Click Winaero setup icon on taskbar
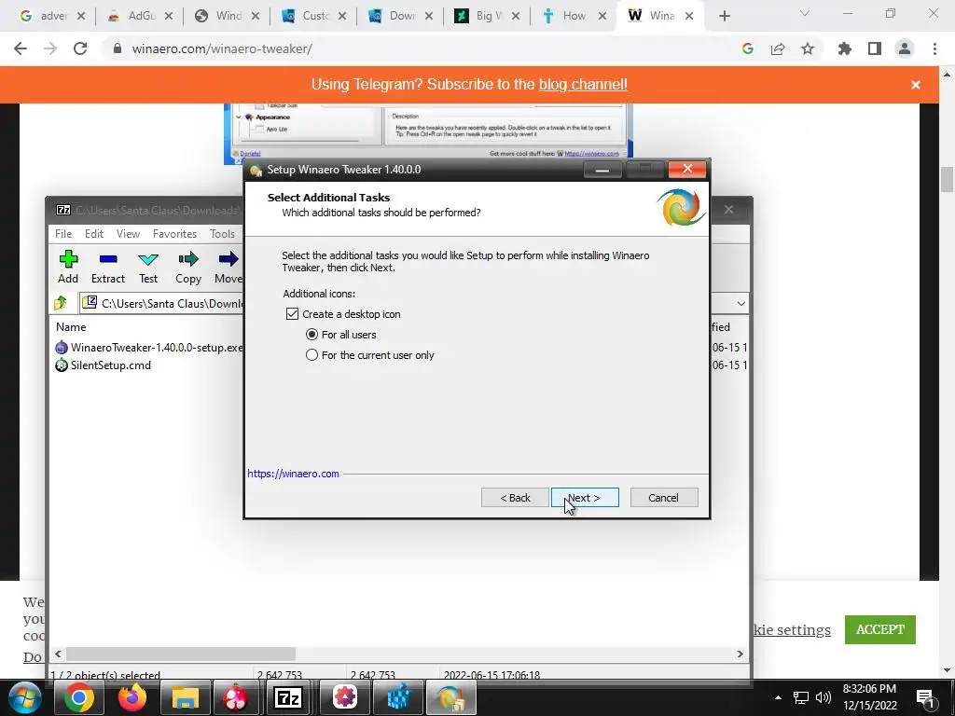955x716 pixels. tap(450, 697)
